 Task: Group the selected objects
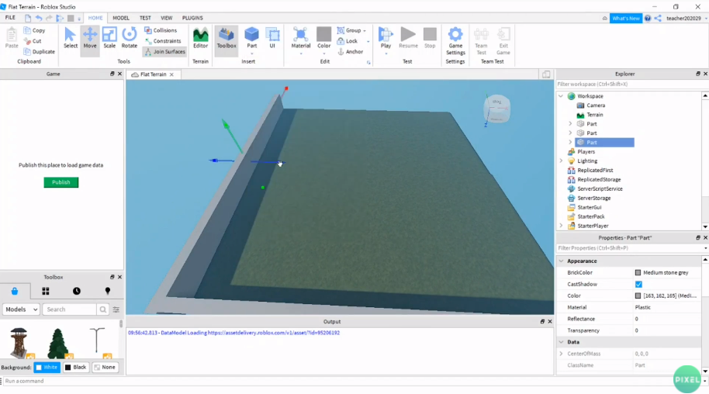click(x=348, y=30)
